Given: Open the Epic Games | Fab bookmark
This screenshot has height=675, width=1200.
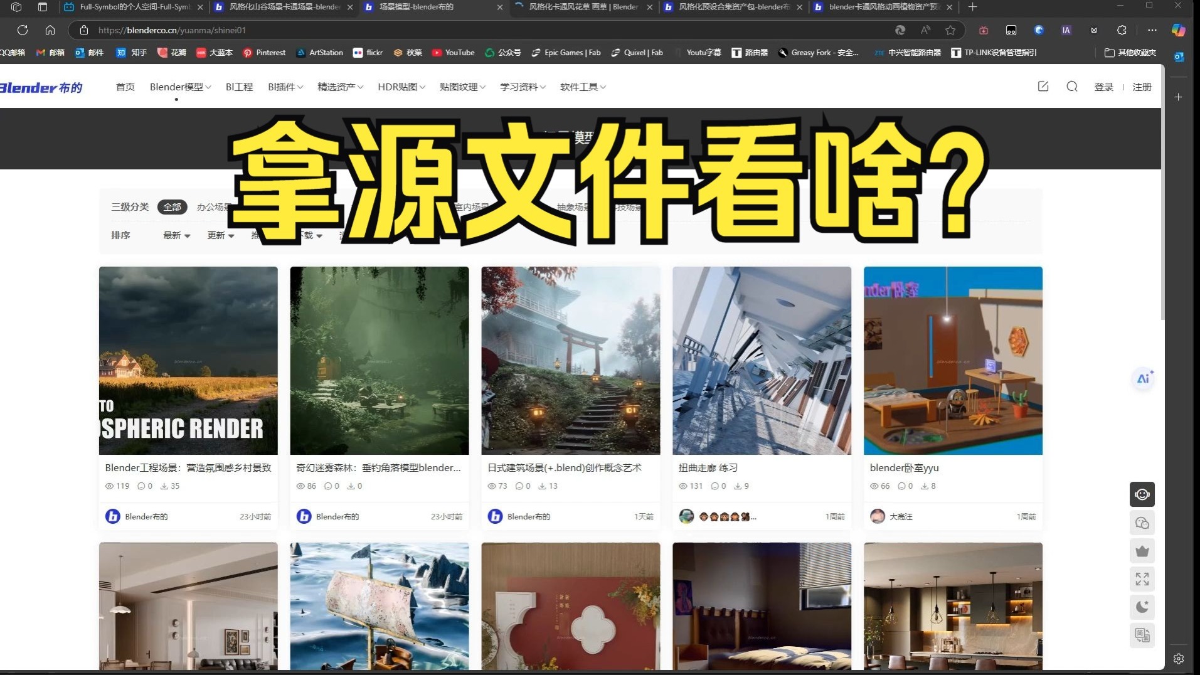Looking at the screenshot, I should click(x=566, y=53).
